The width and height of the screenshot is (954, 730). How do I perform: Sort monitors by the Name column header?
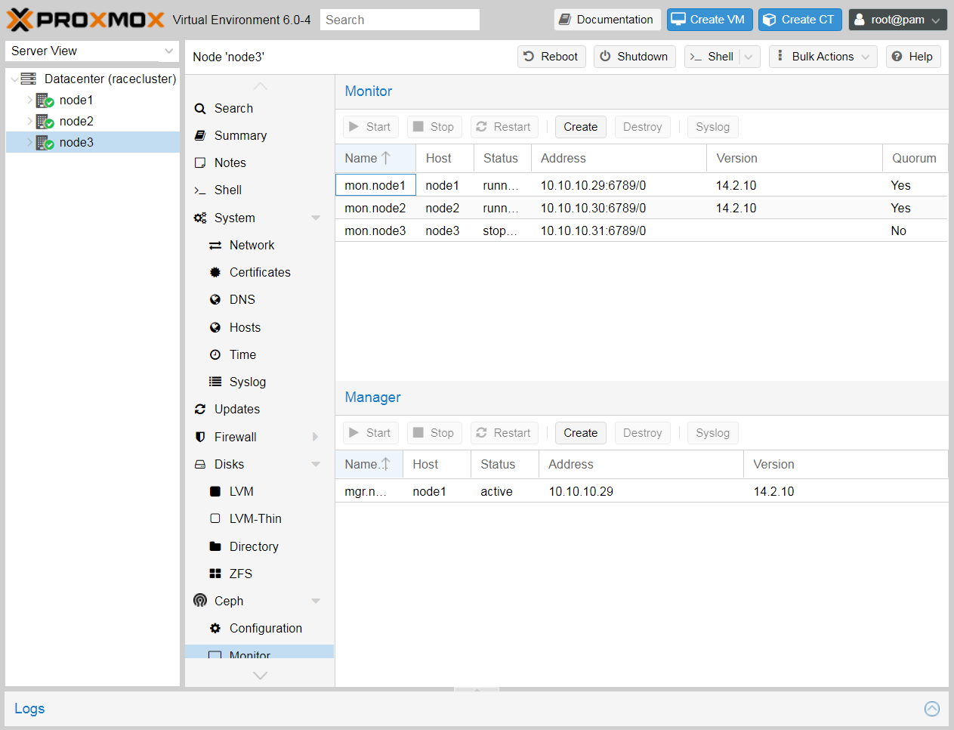coord(375,159)
